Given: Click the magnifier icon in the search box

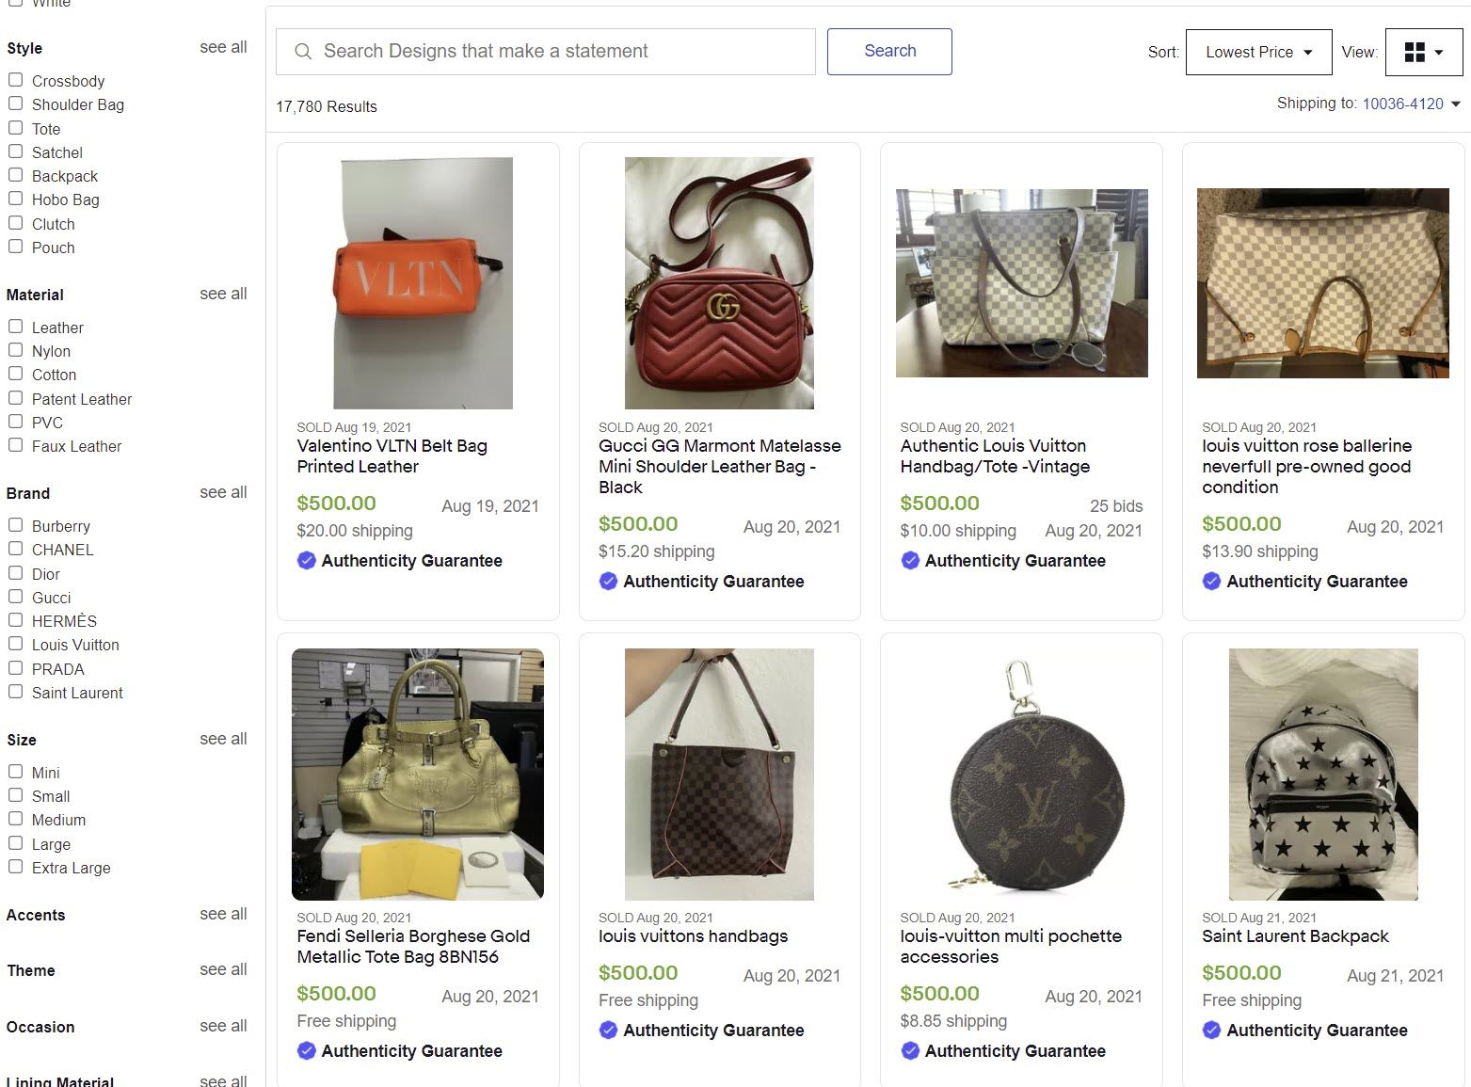Looking at the screenshot, I should (303, 52).
